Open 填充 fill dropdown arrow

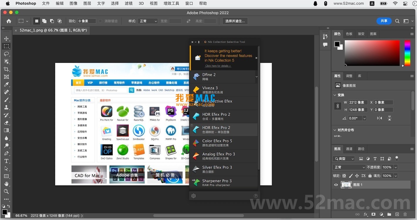pyautogui.click(x=396, y=176)
